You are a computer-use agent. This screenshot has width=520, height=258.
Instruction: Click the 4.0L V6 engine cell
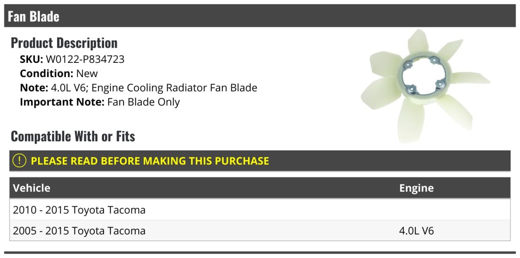point(416,231)
